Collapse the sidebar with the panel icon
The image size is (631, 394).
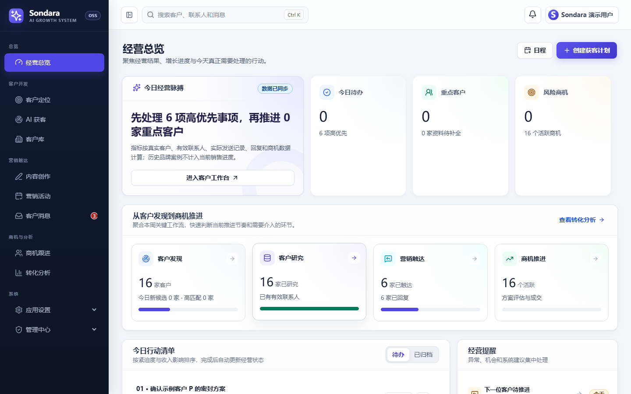129,15
